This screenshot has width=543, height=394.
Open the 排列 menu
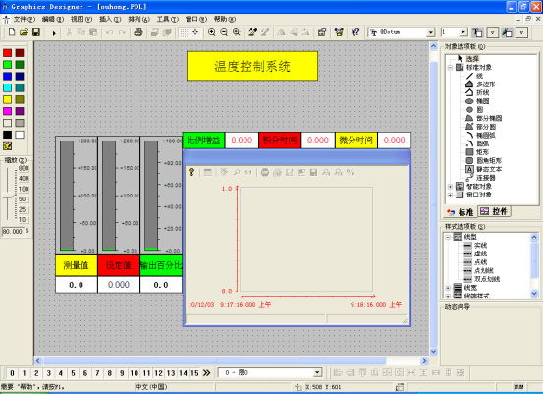(x=138, y=19)
